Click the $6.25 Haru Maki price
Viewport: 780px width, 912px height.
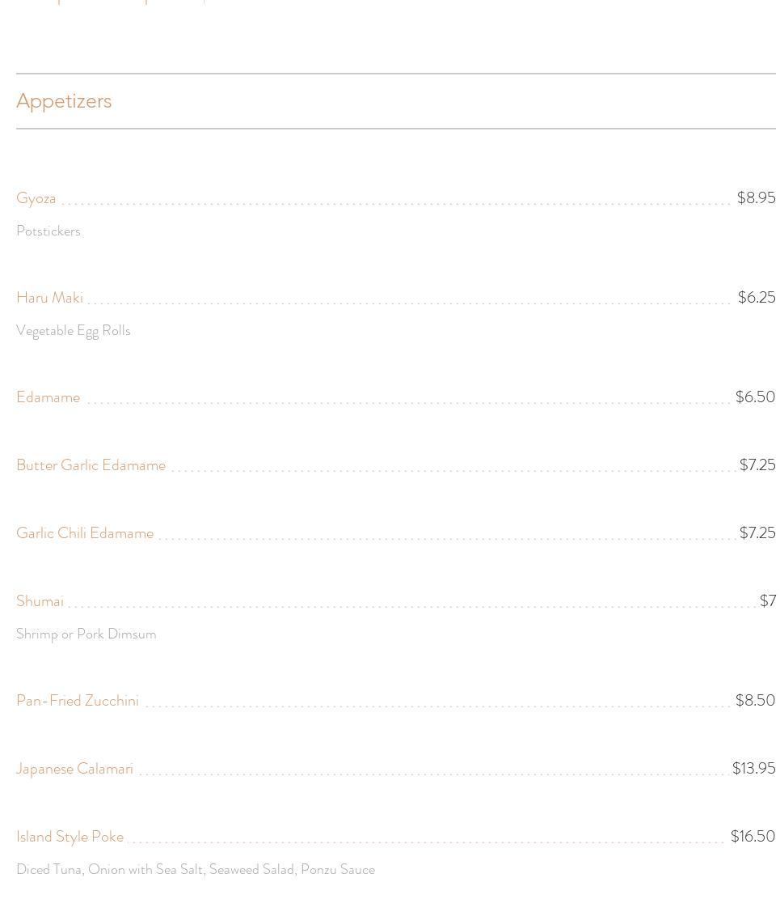757,298
